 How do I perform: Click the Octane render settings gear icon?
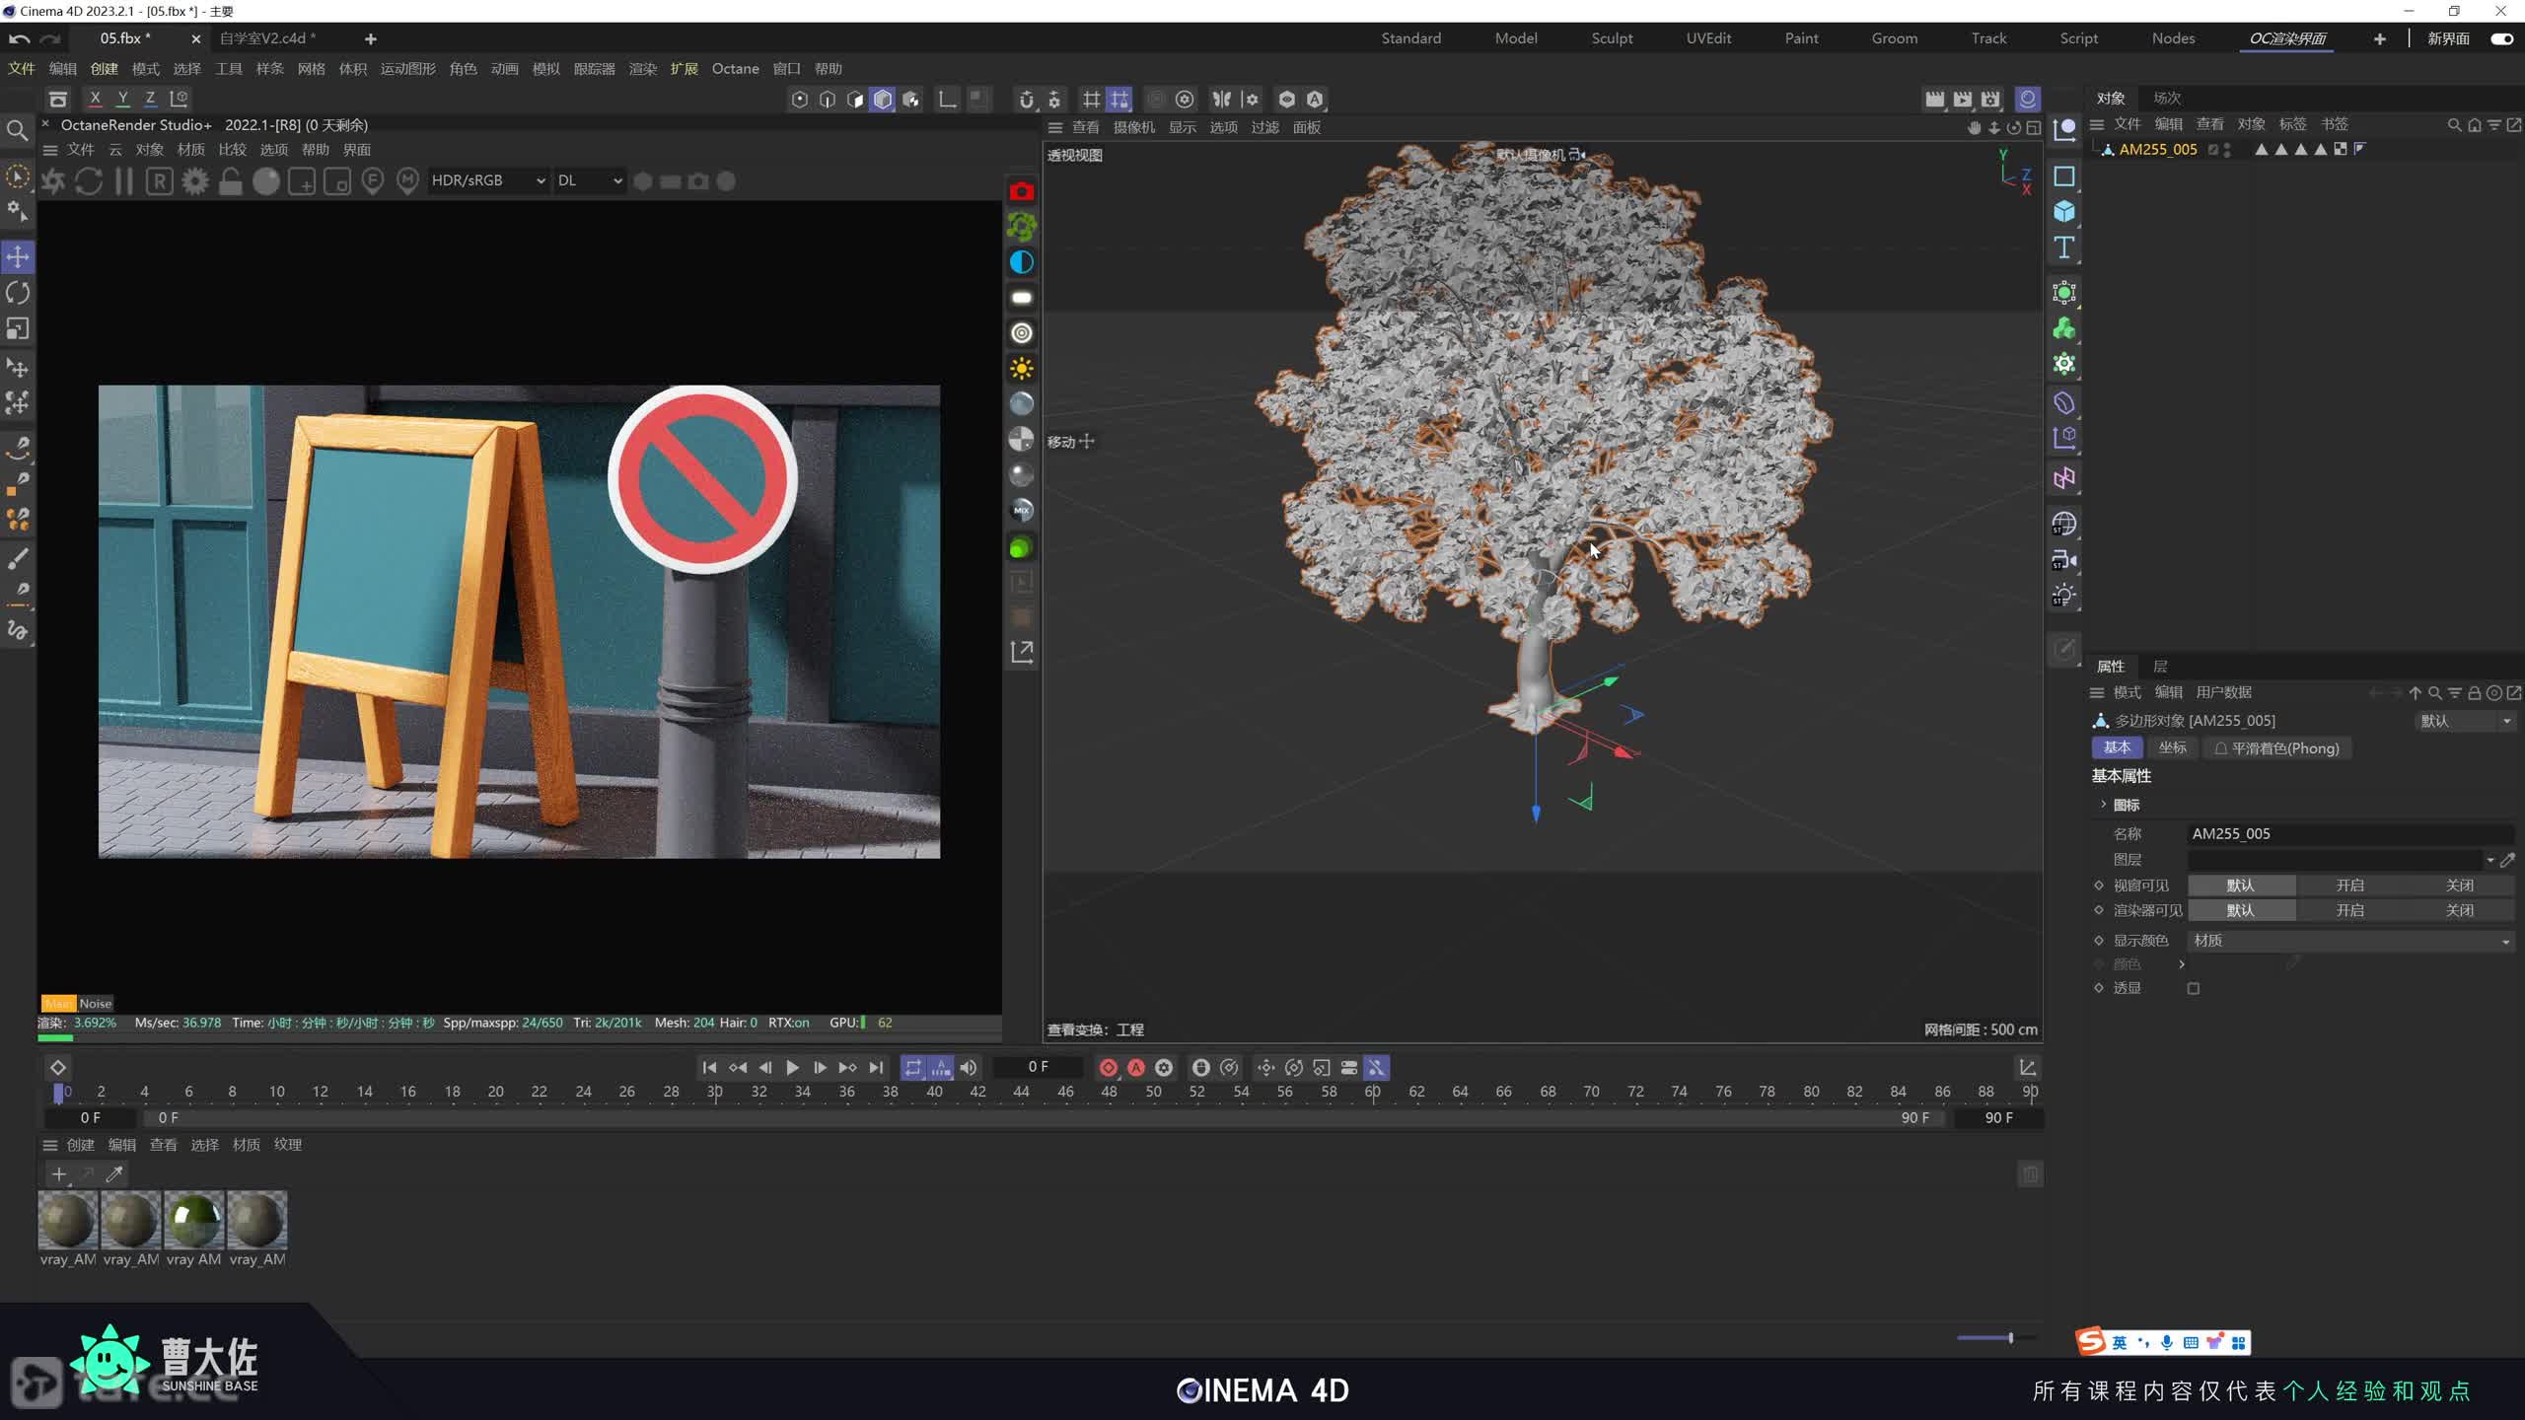pyautogui.click(x=195, y=181)
